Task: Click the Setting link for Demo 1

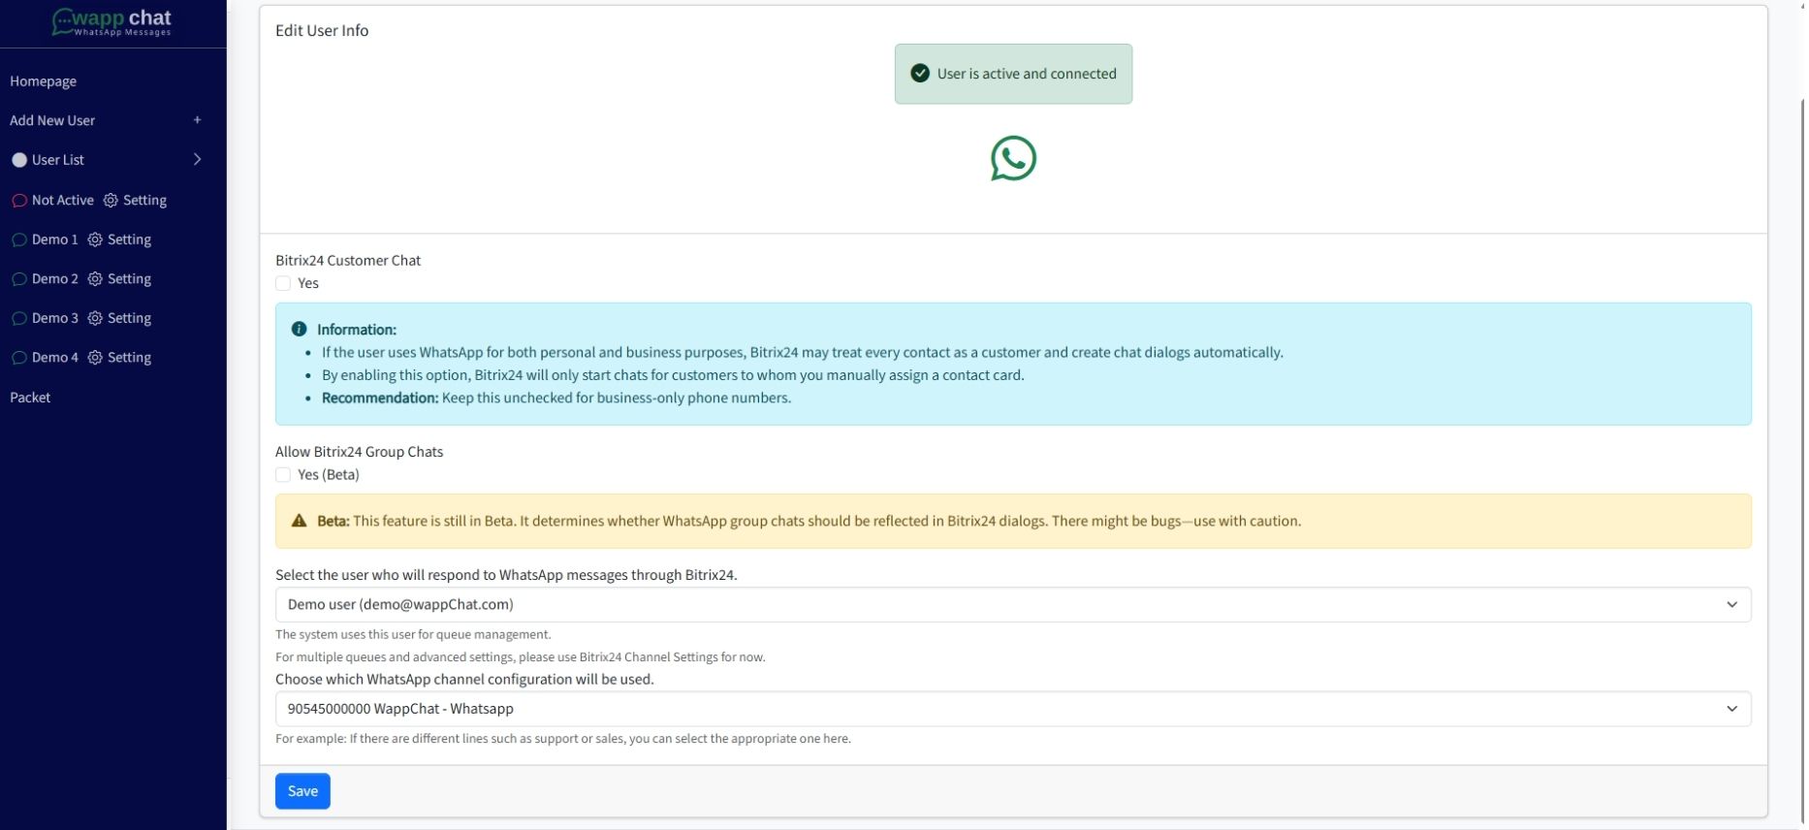Action: (129, 239)
